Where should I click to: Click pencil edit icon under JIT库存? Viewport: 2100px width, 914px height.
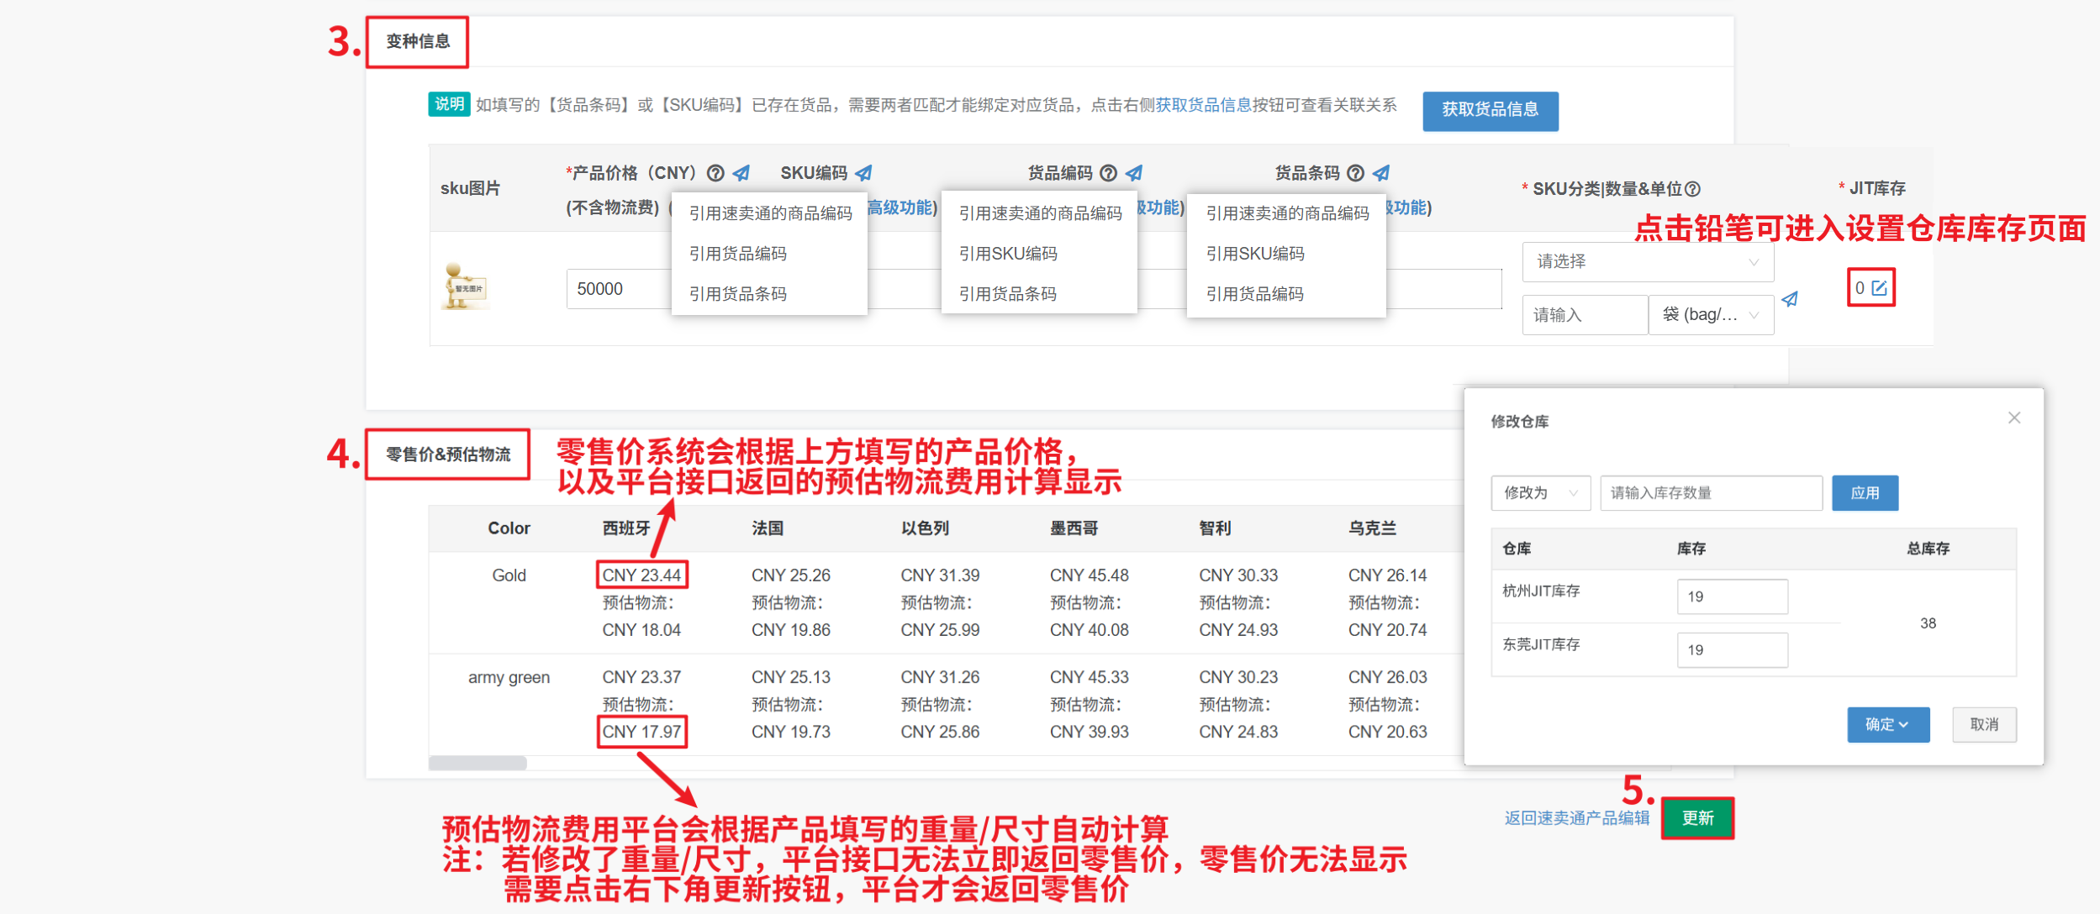tap(1880, 288)
